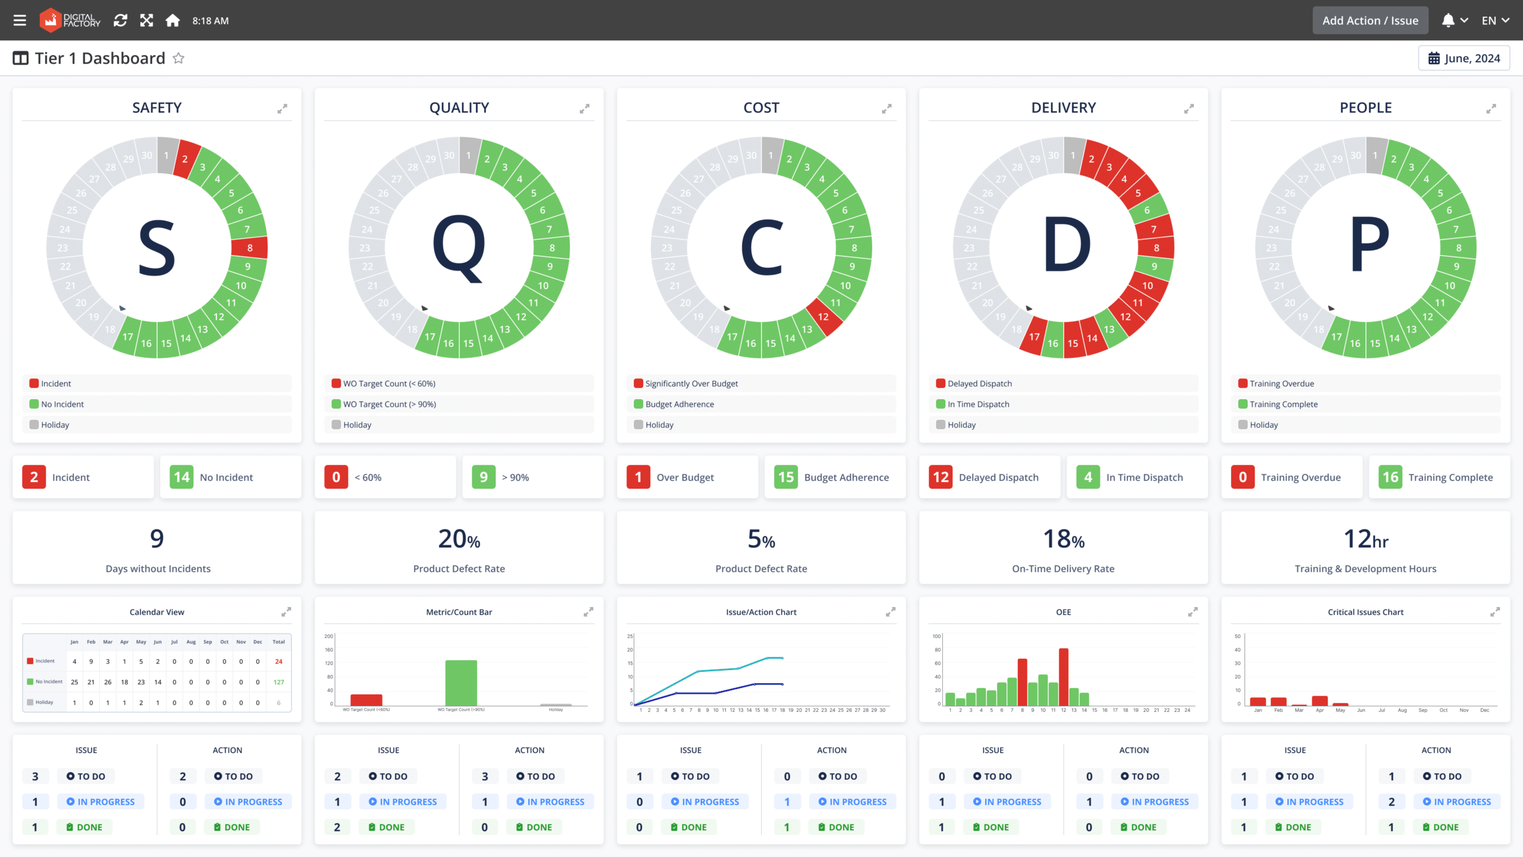Mark Tier 1 Dashboard as favorite

tap(178, 58)
